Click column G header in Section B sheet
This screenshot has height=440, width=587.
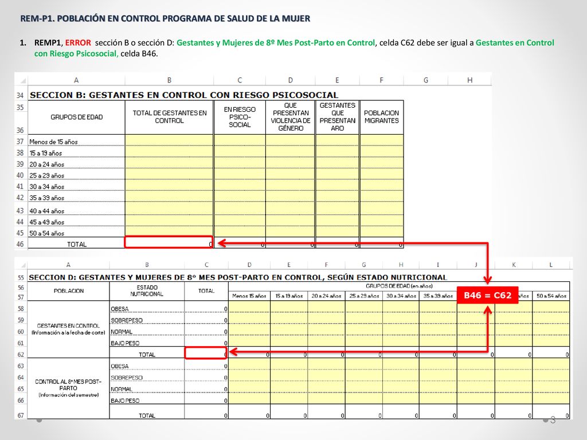click(426, 80)
